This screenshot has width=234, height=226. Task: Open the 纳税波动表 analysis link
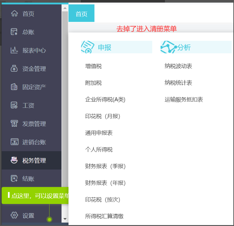(x=178, y=66)
